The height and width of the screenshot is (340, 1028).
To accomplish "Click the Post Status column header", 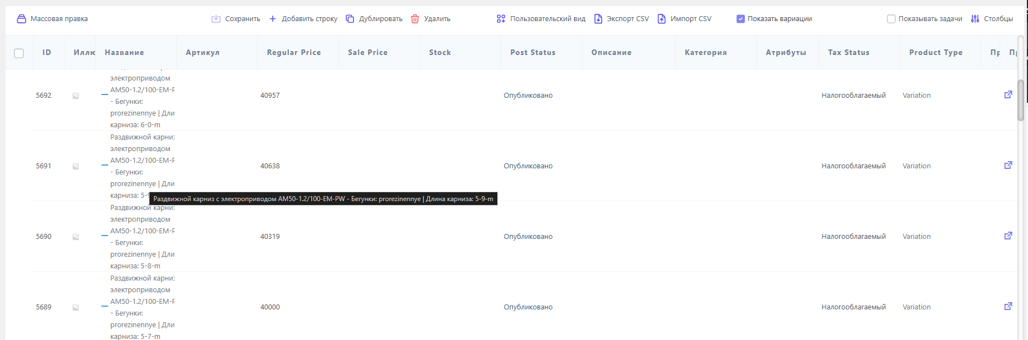I will coord(533,52).
